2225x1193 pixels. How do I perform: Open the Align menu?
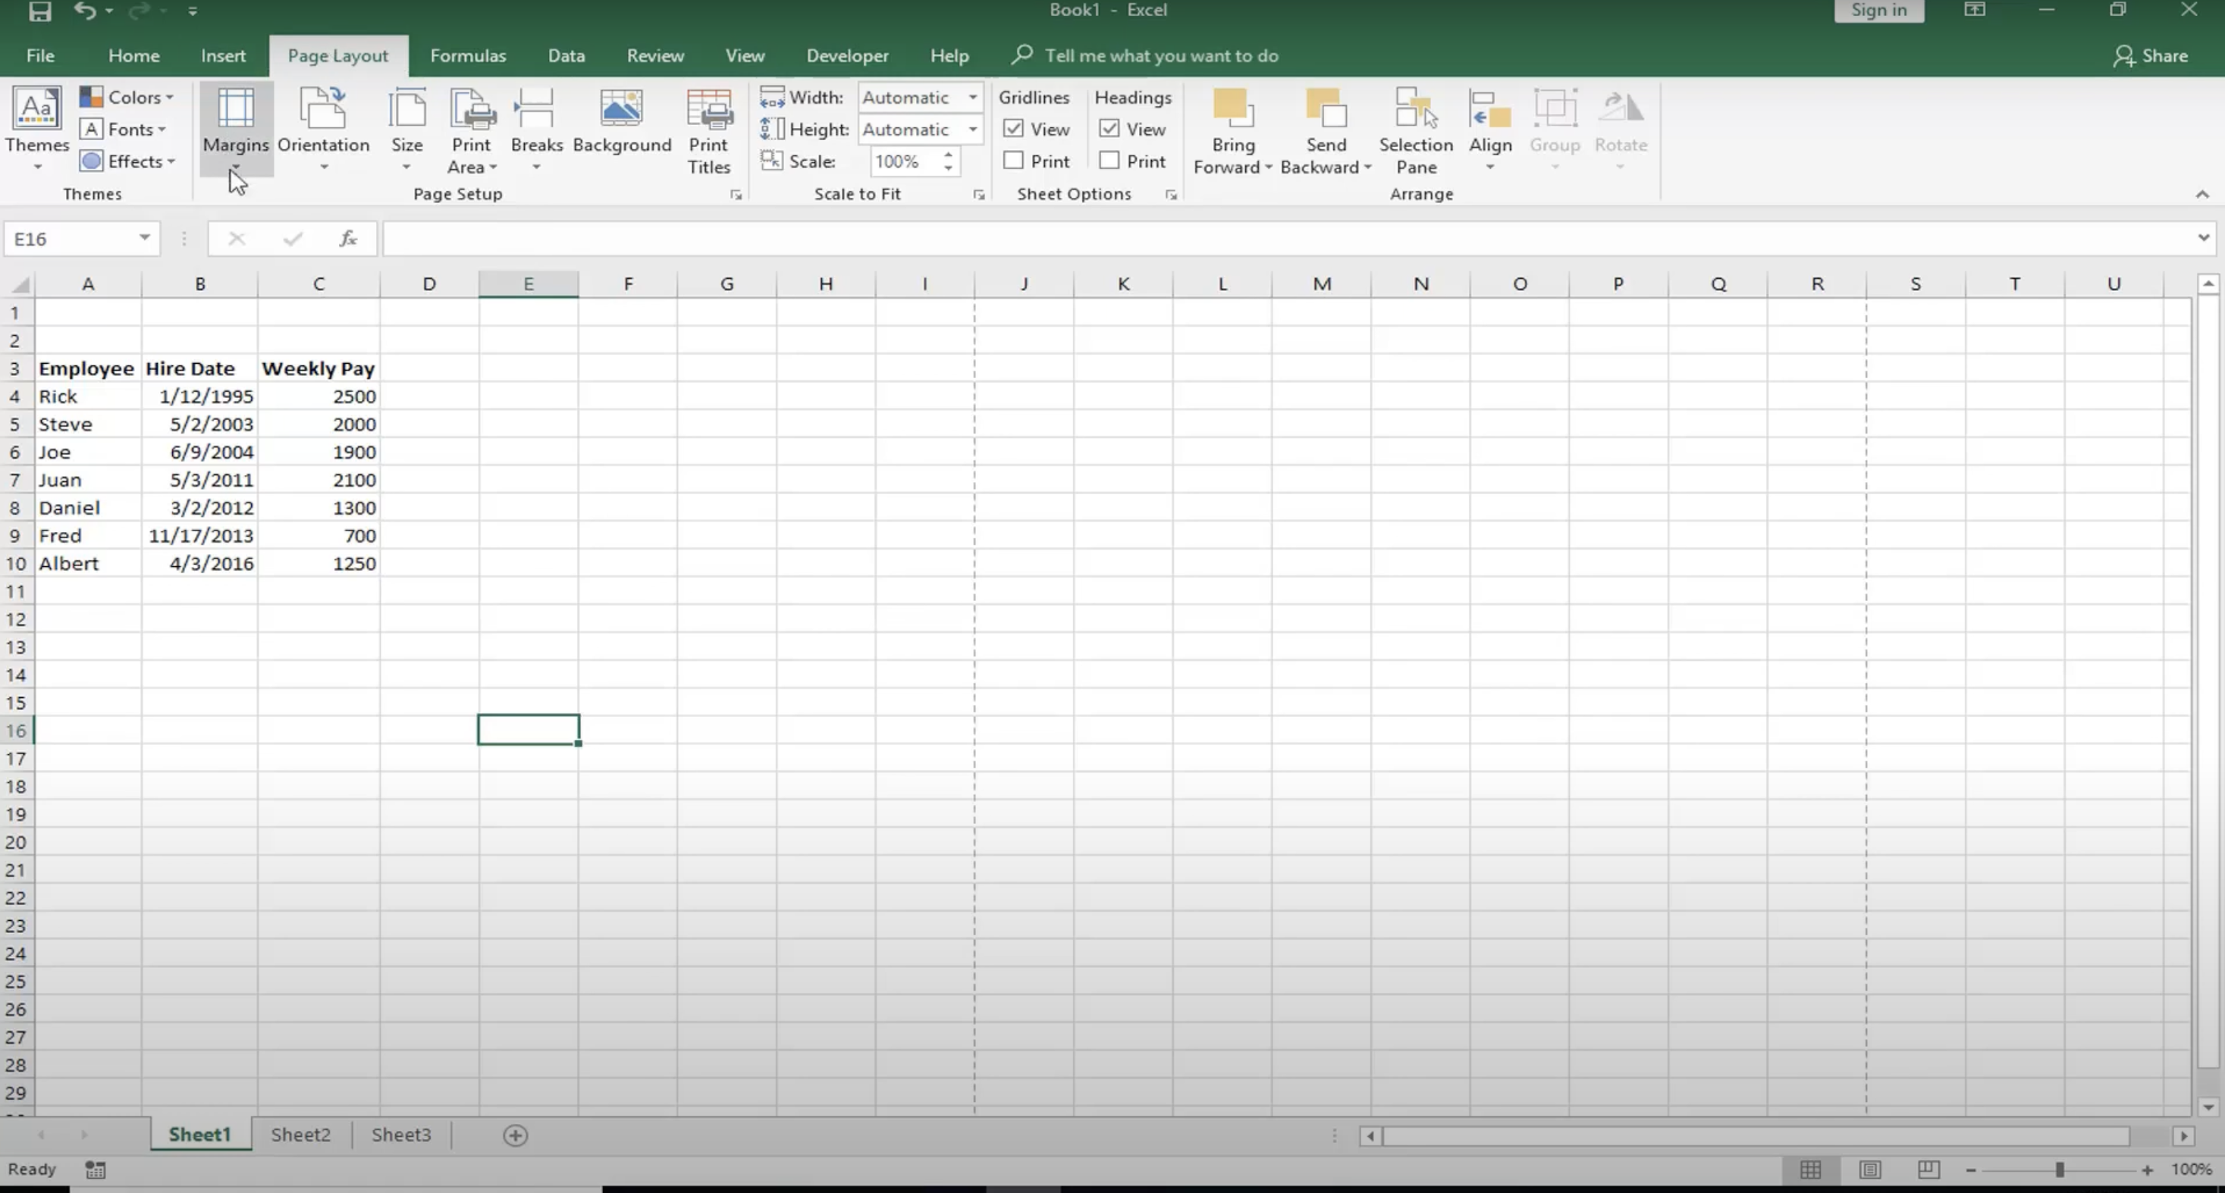tap(1490, 130)
